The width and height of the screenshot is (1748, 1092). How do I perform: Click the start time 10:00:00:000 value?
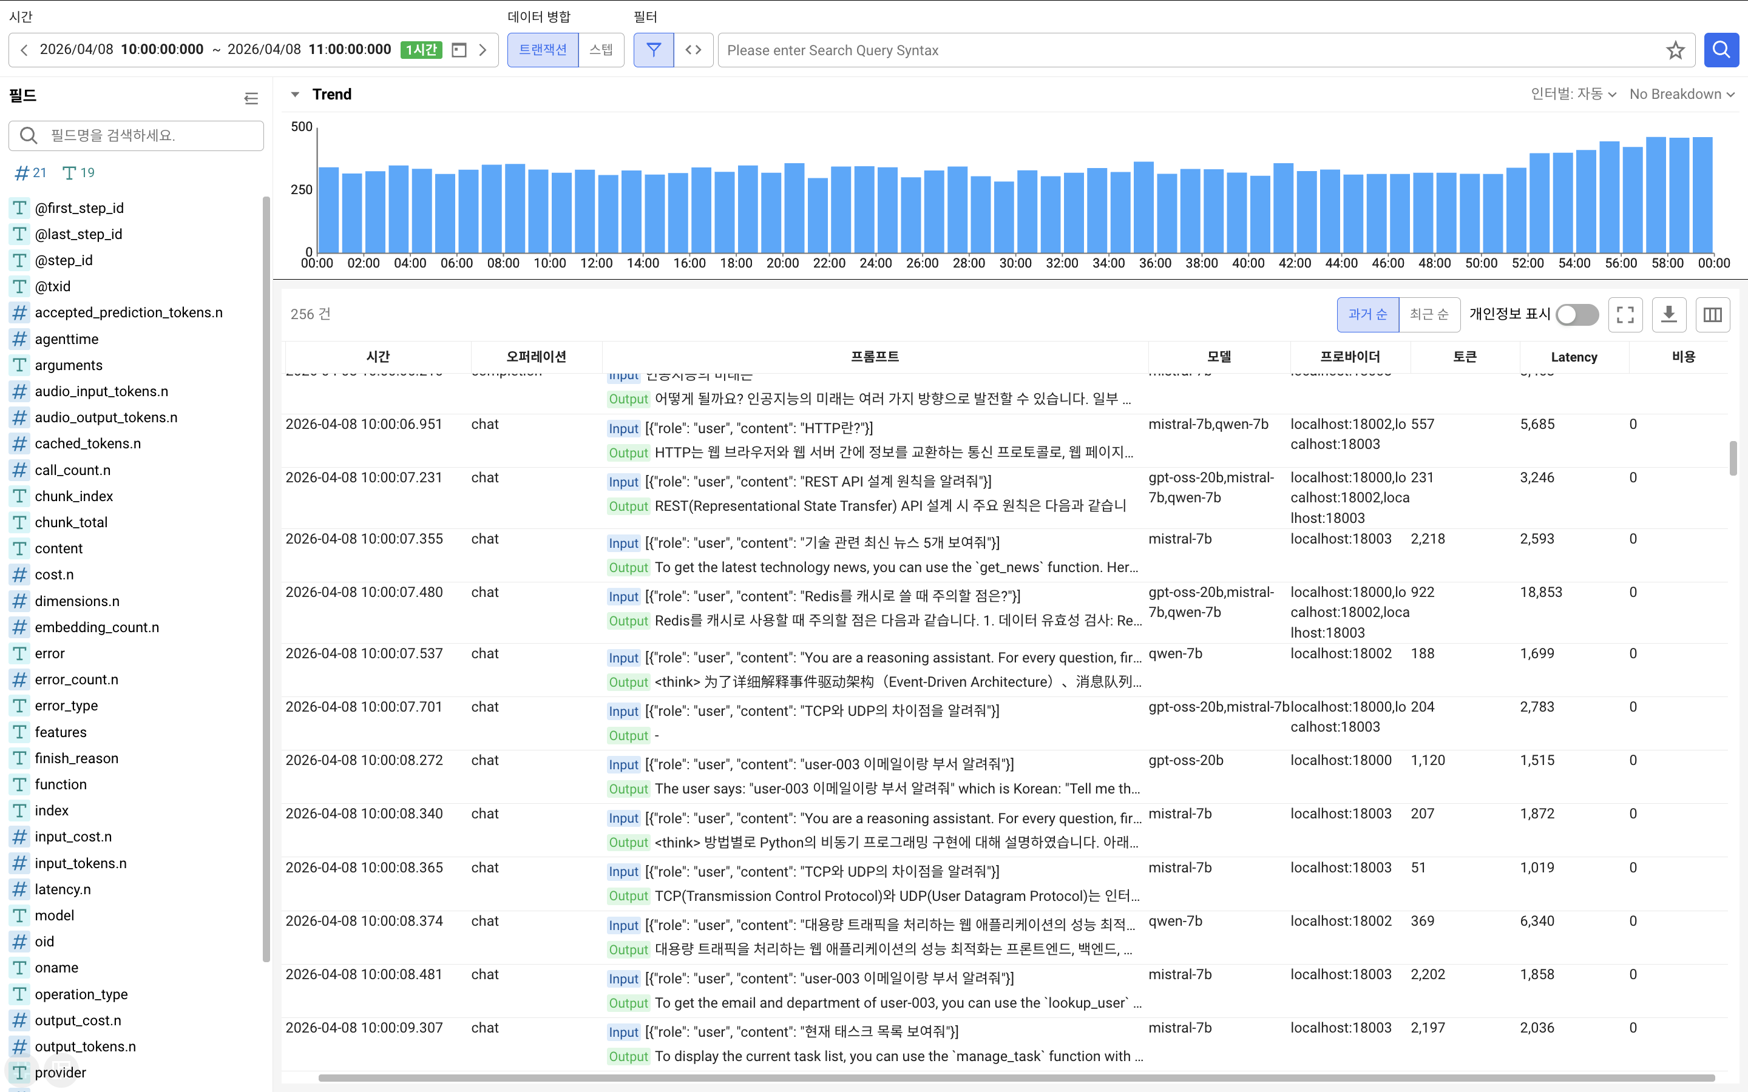tap(162, 50)
